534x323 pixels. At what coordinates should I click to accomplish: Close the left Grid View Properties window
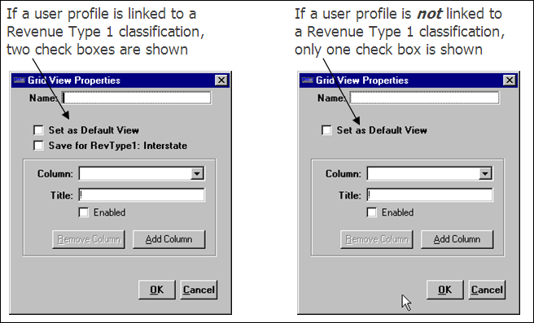(x=221, y=81)
